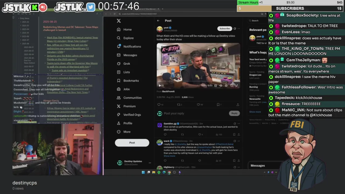
Task: Seek along the video progress bar
Action: point(198,81)
